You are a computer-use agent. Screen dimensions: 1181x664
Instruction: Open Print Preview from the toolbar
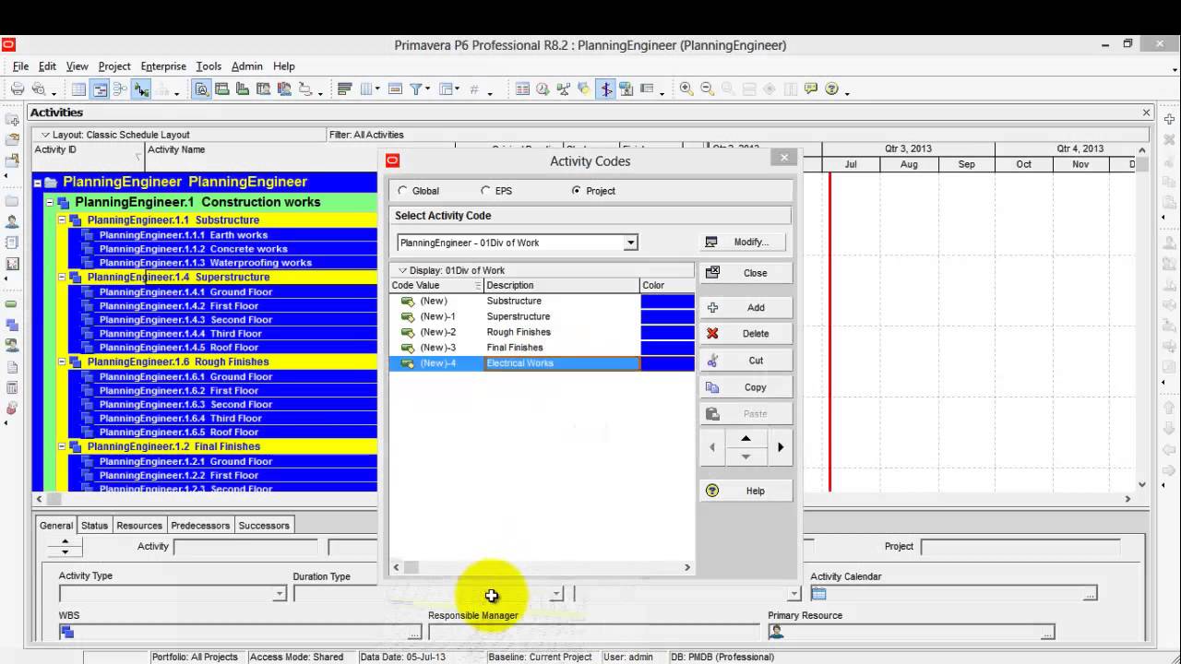point(39,89)
